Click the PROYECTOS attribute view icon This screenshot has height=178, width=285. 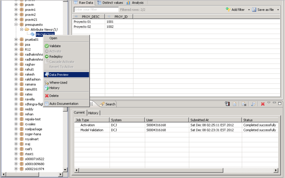32,34
